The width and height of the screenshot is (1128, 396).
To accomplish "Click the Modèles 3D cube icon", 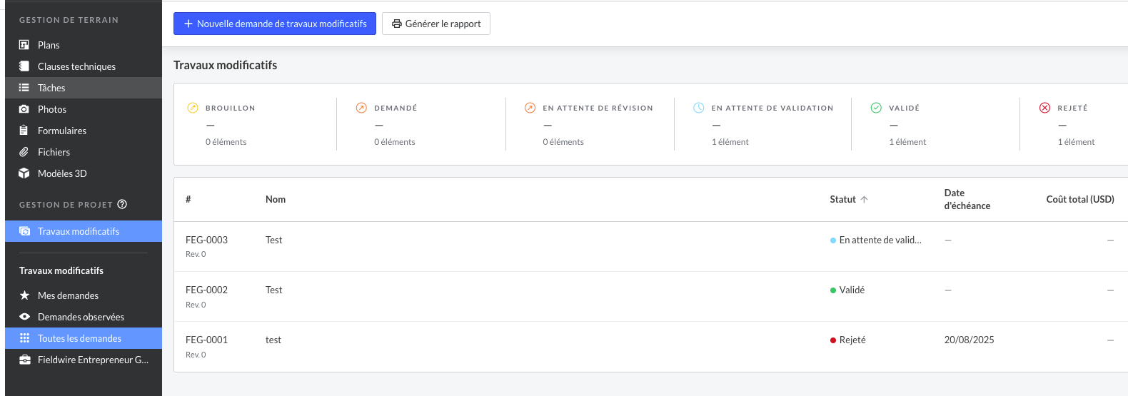I will (x=24, y=173).
